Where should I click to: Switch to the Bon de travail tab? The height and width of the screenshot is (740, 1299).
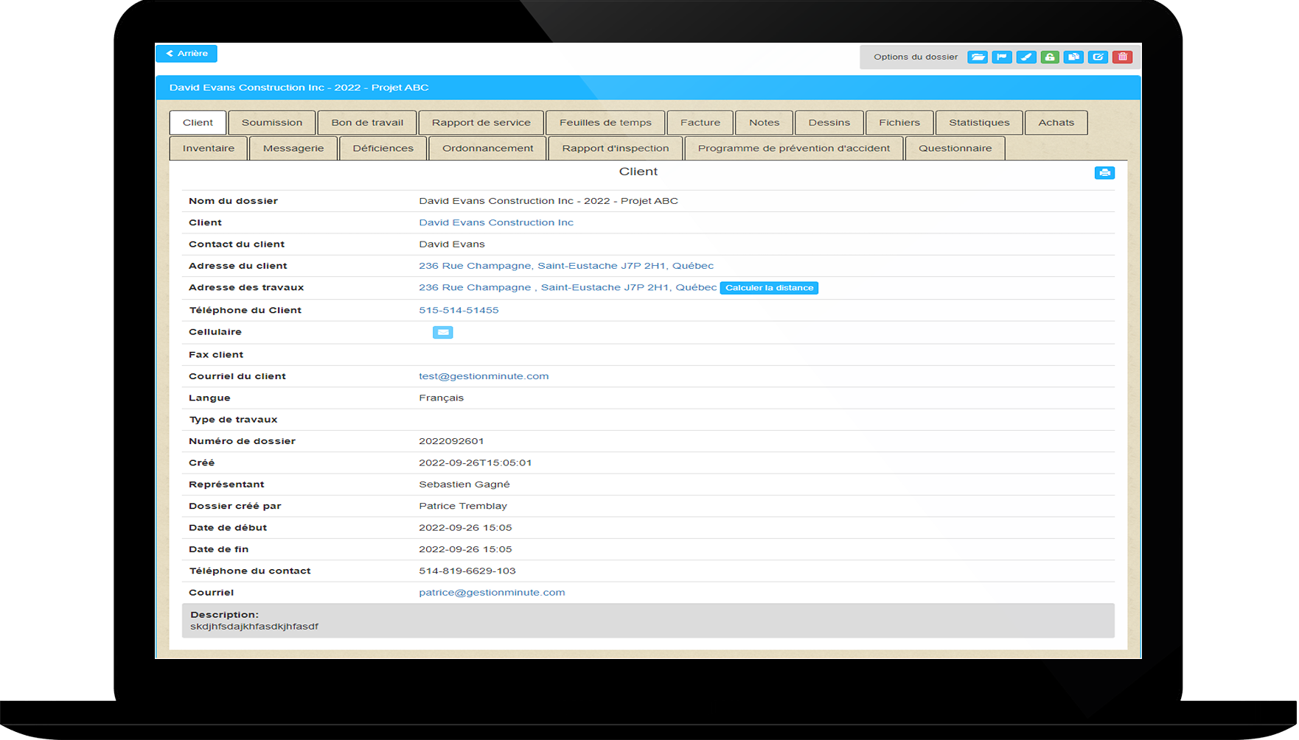point(367,123)
